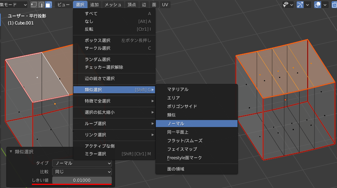Switch to face select mode
Screen dimensions: 337x188
click(x=49, y=5)
